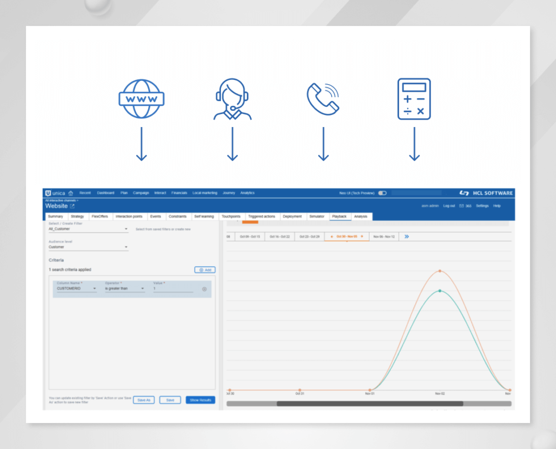Open the Campaign menu
556x449 pixels.
coord(141,193)
